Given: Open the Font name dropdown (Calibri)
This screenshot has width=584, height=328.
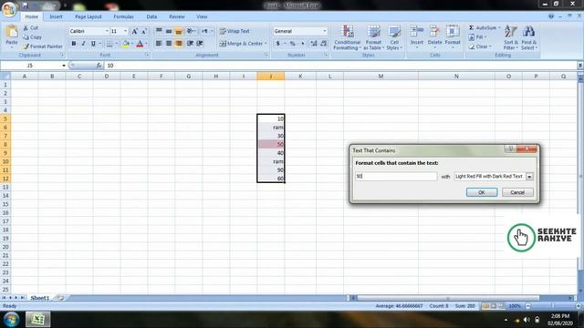Looking at the screenshot, I should pos(107,31).
